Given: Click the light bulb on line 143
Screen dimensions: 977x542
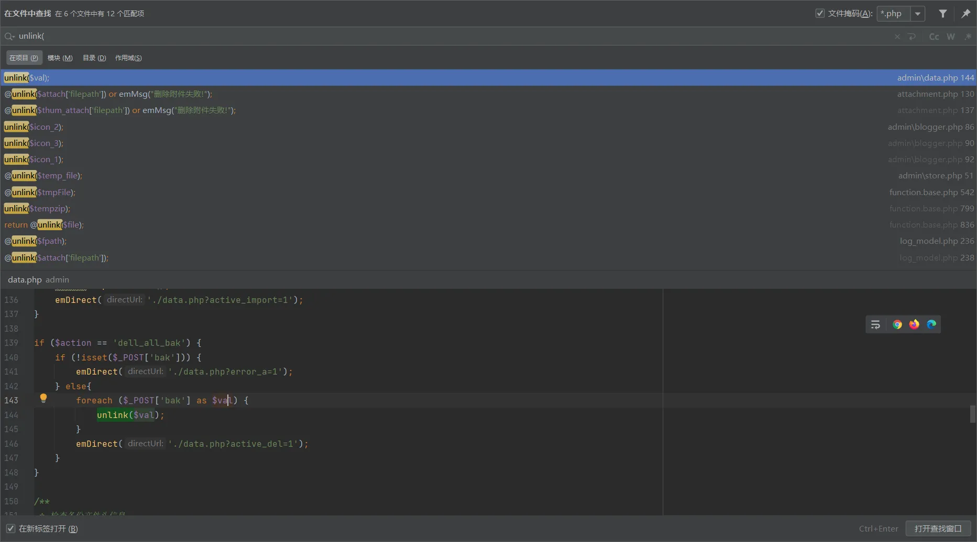Looking at the screenshot, I should point(43,399).
